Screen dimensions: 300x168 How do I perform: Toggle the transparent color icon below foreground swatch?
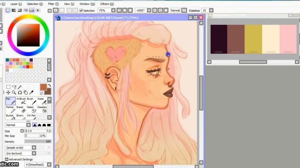pos(42,93)
